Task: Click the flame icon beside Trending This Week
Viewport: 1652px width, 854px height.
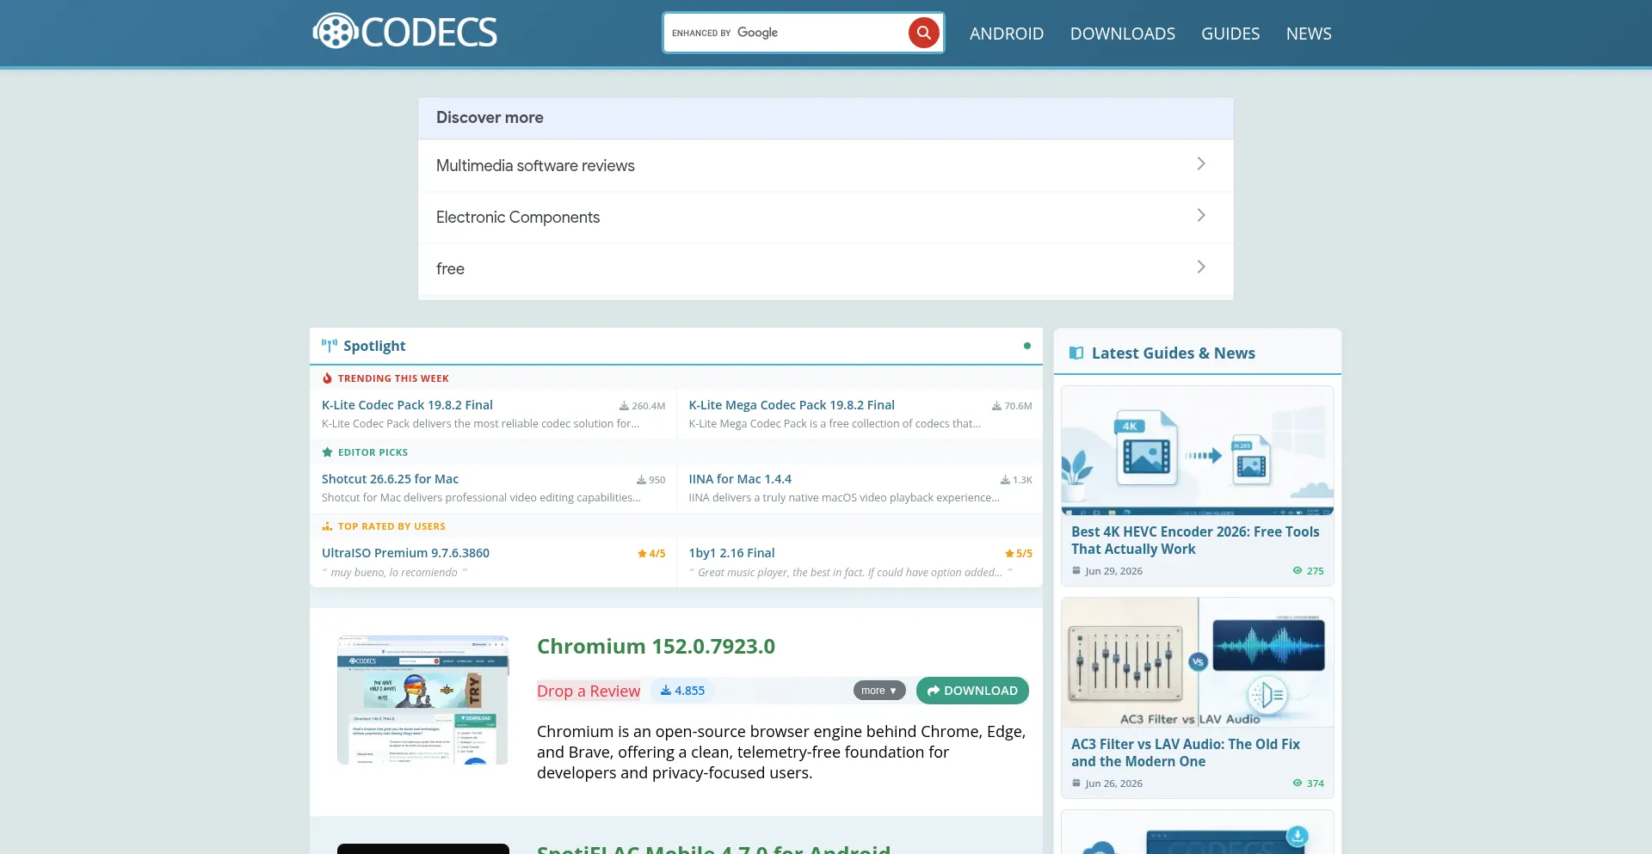Action: (x=327, y=378)
